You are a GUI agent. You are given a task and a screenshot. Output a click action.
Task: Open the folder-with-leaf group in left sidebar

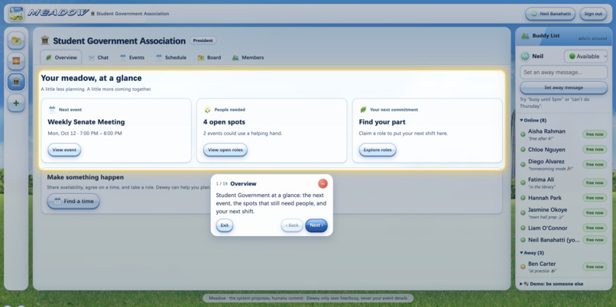point(16,40)
